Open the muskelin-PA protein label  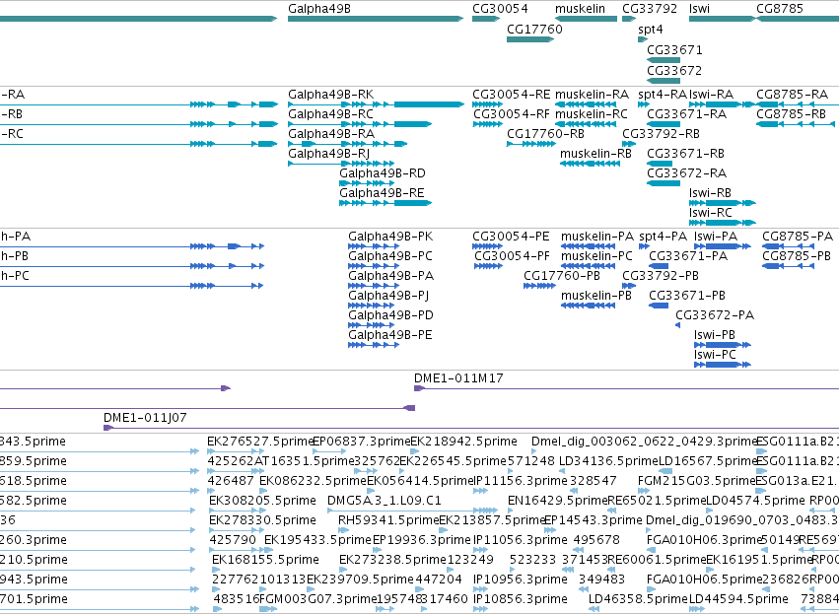(x=597, y=237)
